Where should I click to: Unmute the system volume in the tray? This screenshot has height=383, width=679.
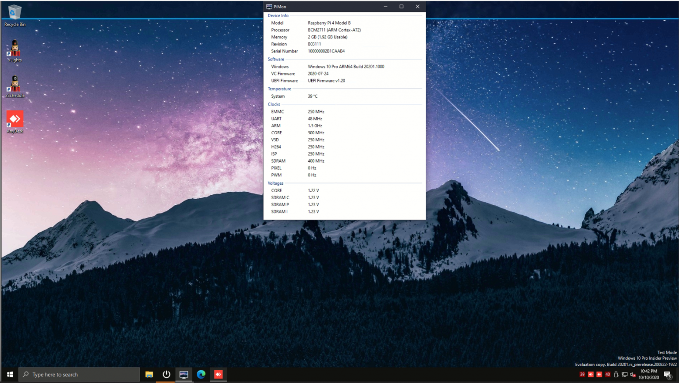tap(632, 374)
